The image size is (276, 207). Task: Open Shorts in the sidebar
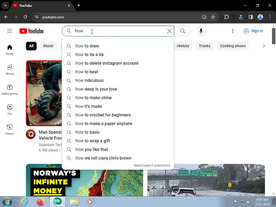10,70
